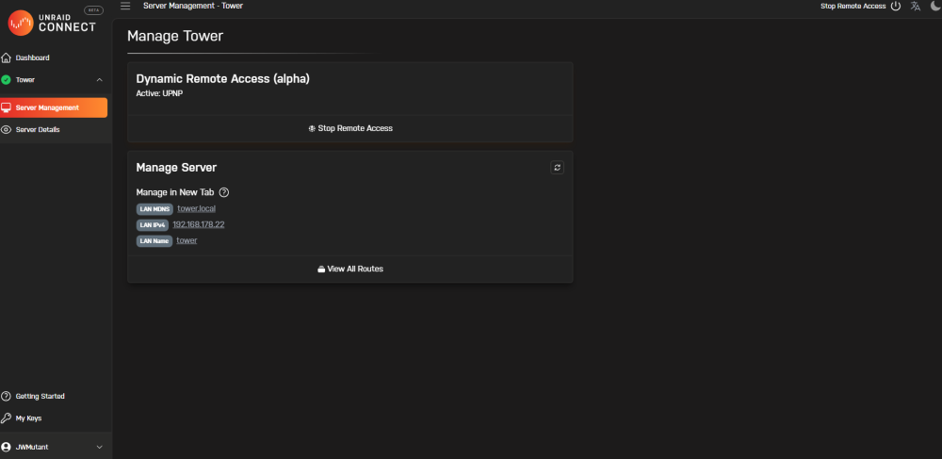Click the Getting Started question mark icon
Screen dimensions: 942x459
pos(6,396)
